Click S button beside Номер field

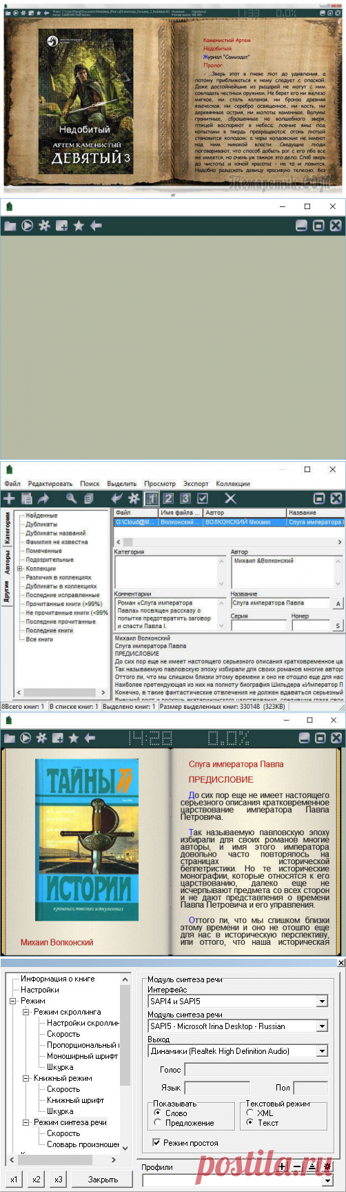pyautogui.click(x=338, y=626)
